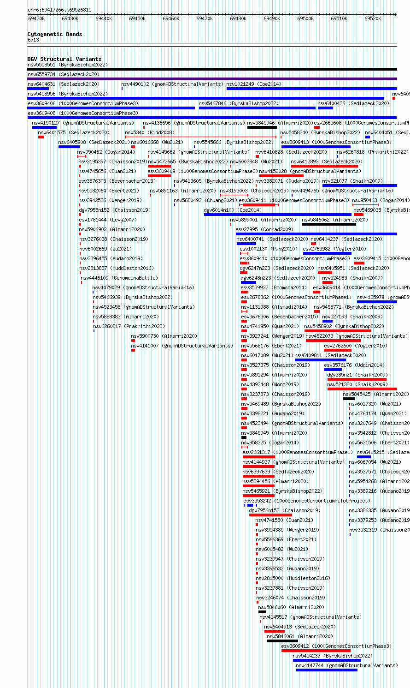Open variant nsv6401575 (Sedlazeck2020)
The width and height of the screenshot is (410, 688).
tap(74, 133)
